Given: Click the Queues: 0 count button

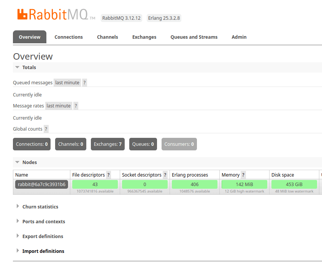Looking at the screenshot, I should (143, 144).
